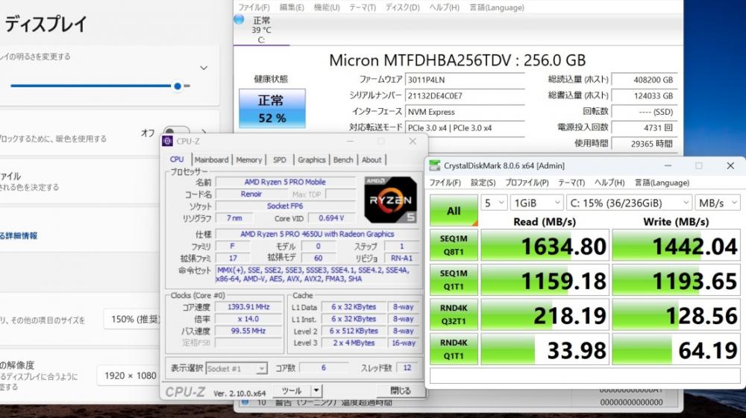Open CrystalDiskInfo ファイル(F) menu
This screenshot has width=746, height=418.
click(x=254, y=7)
